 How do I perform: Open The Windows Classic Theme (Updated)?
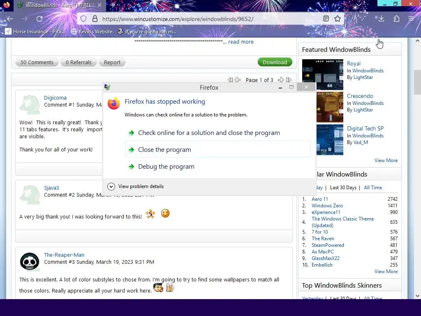[x=342, y=222]
